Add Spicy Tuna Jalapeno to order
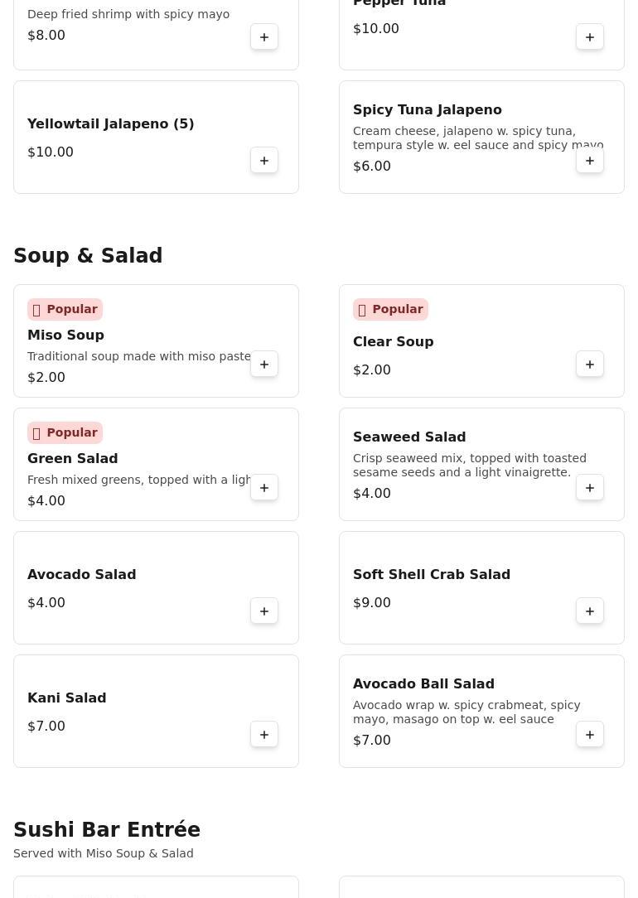638x898 pixels. (590, 161)
